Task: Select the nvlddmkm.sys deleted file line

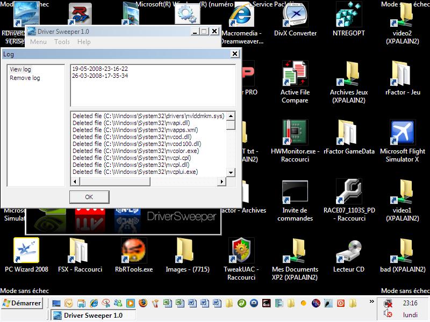Action: tap(148, 116)
